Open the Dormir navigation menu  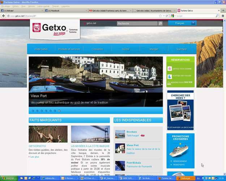(125, 49)
